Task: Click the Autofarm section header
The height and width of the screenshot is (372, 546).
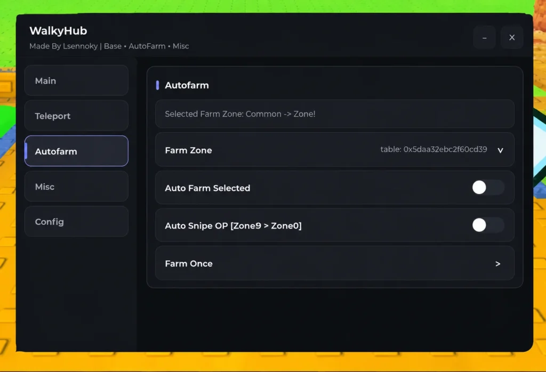Action: click(x=187, y=85)
